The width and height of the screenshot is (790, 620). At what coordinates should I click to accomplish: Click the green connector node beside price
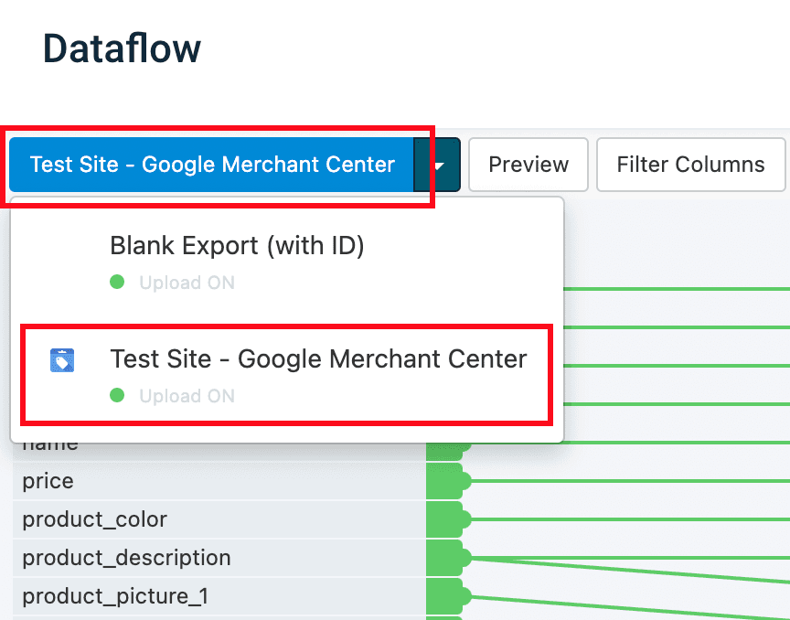[448, 481]
